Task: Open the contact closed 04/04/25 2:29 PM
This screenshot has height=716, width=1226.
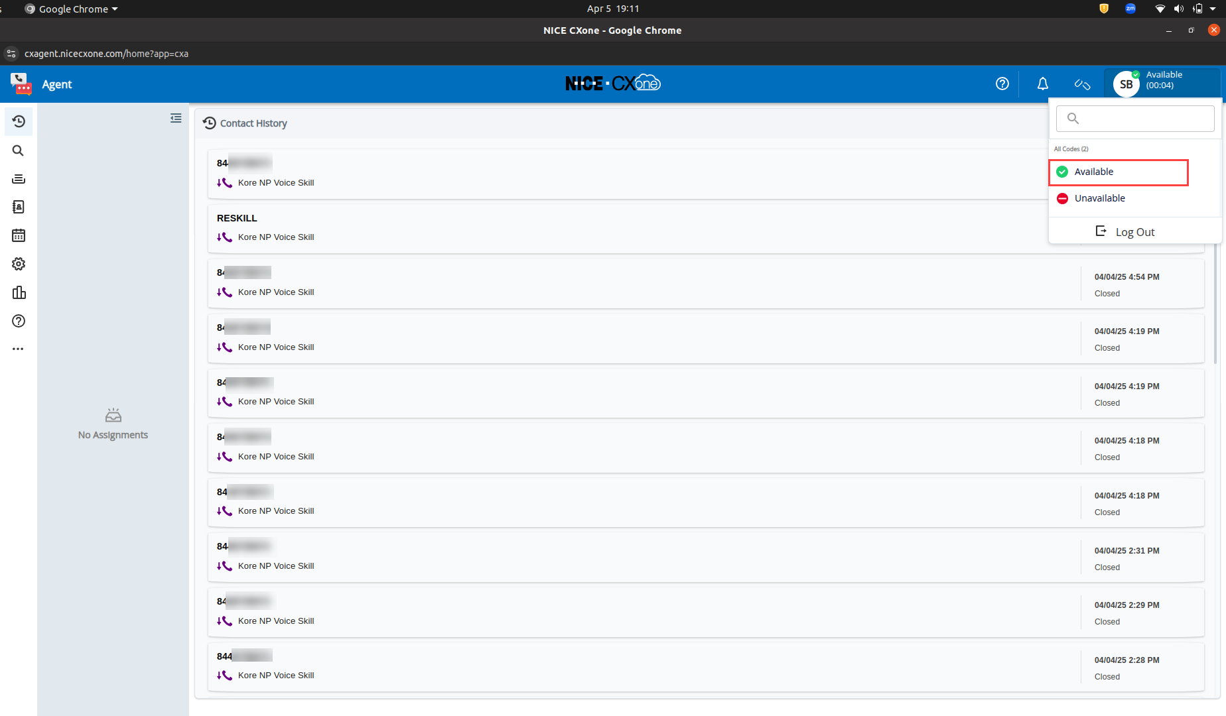Action: (x=706, y=612)
